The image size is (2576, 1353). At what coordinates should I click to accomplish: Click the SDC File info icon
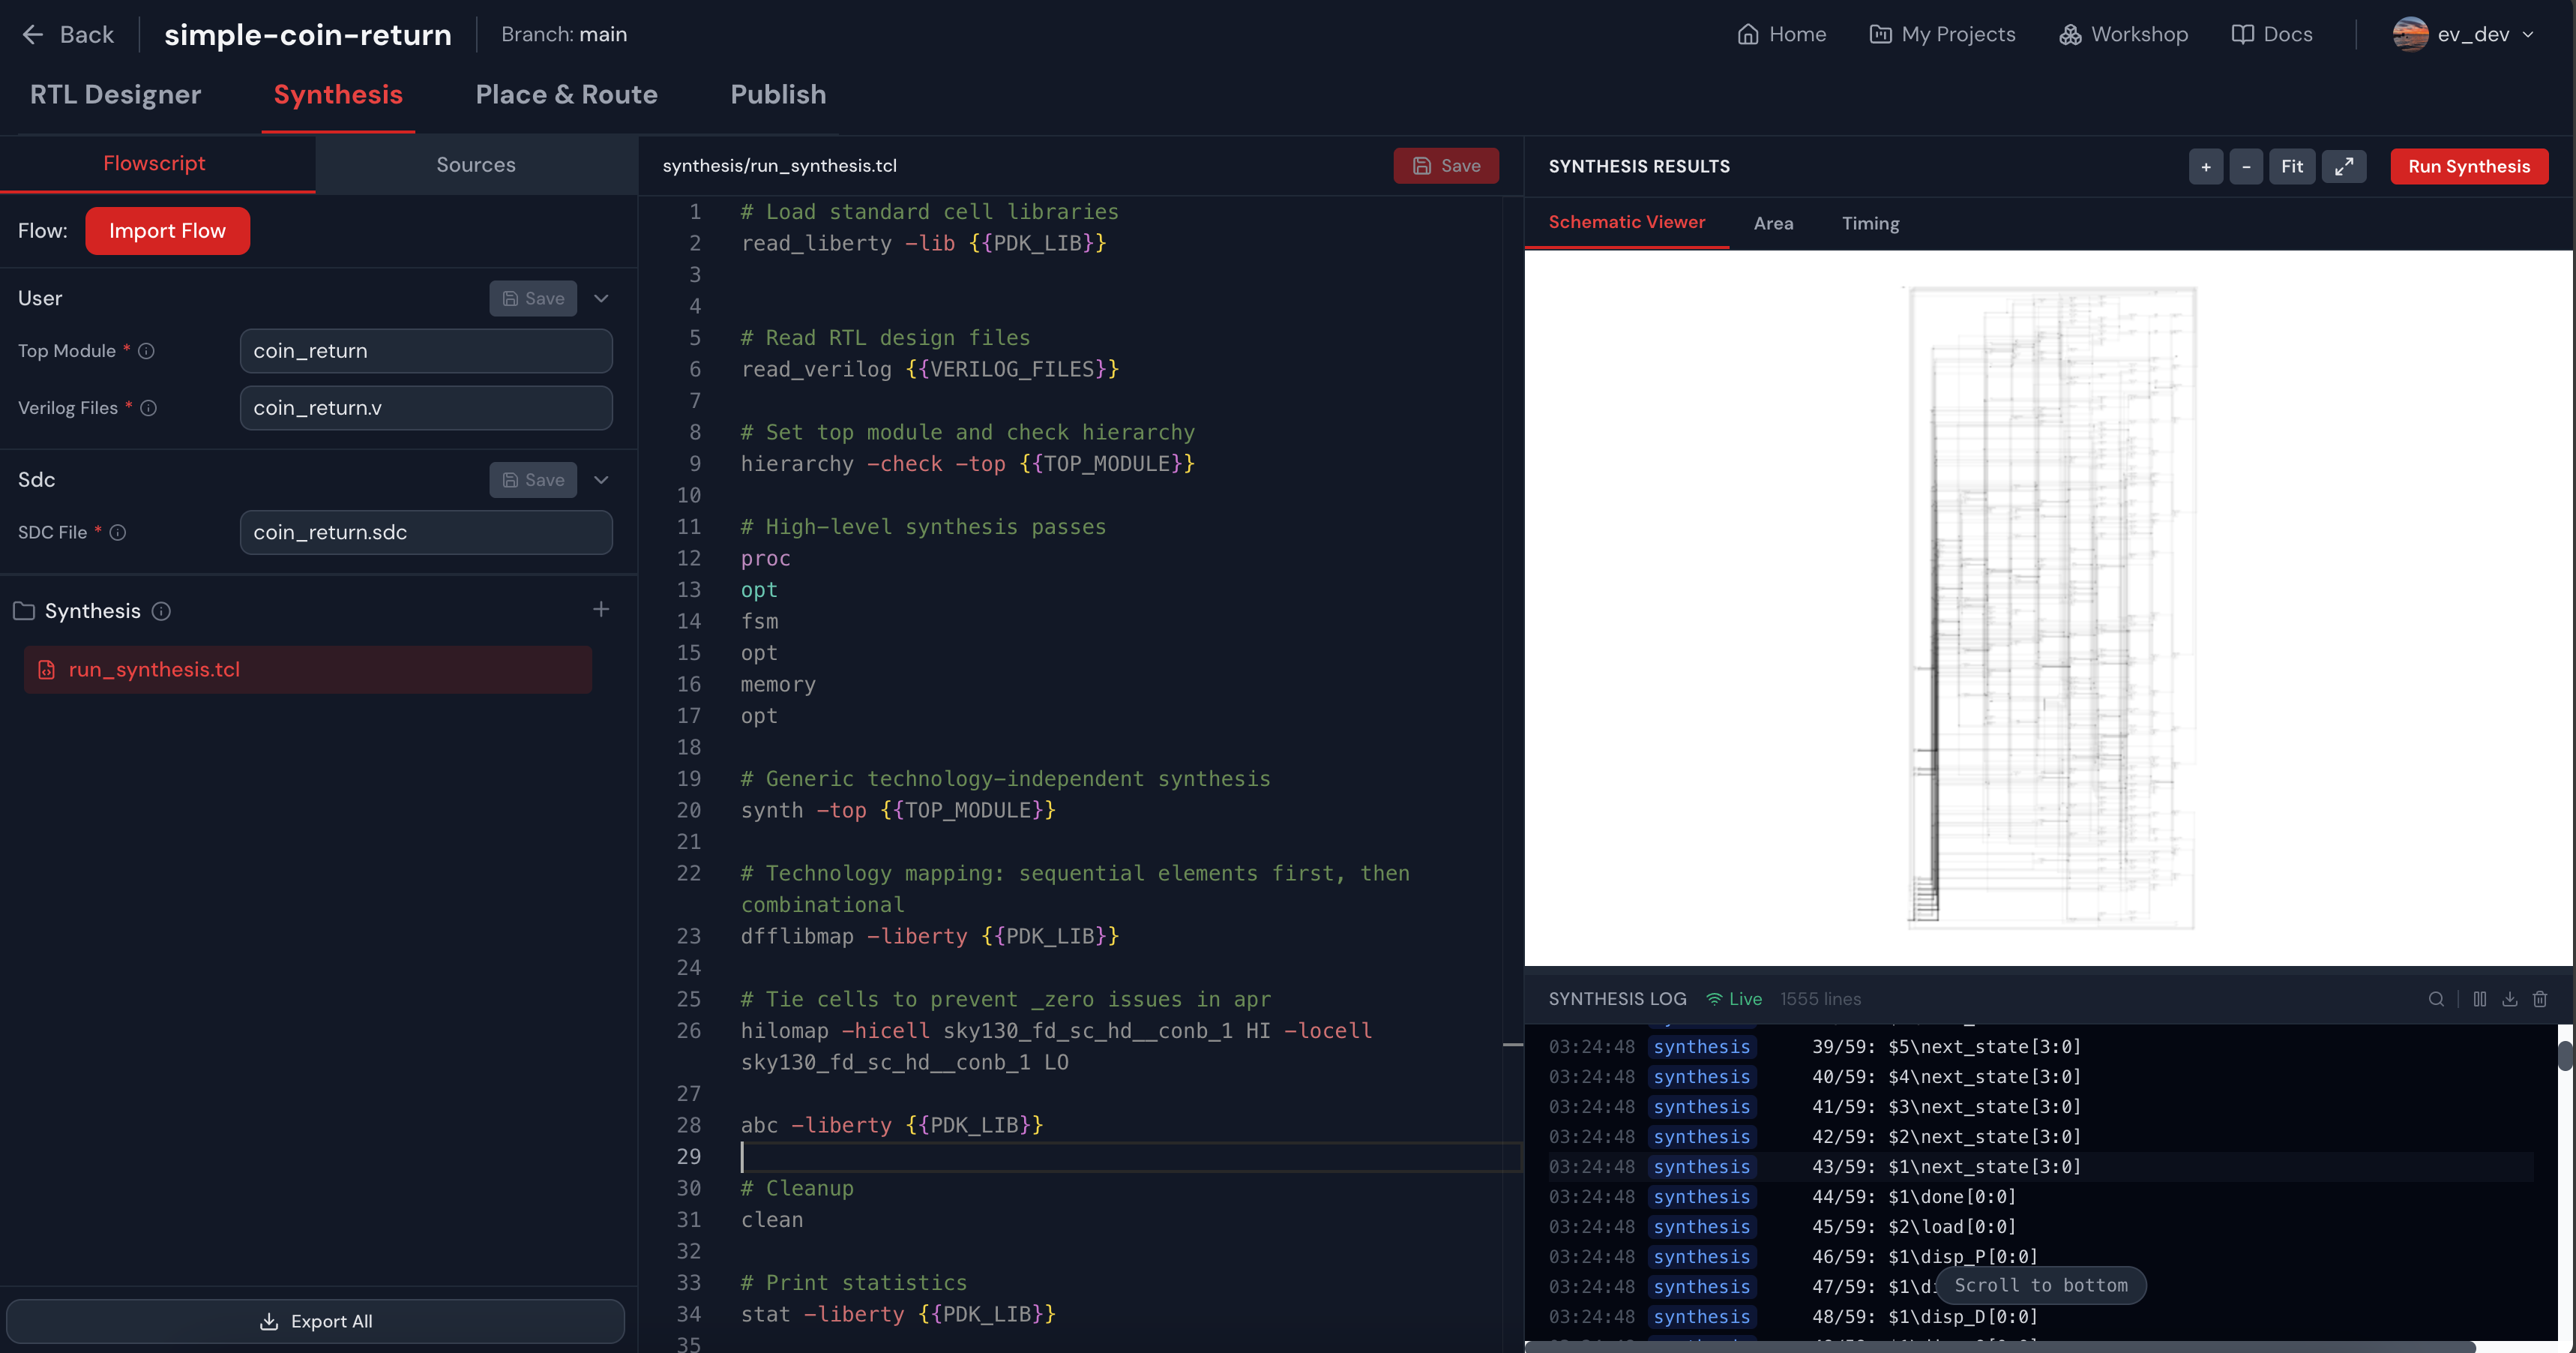pos(119,532)
